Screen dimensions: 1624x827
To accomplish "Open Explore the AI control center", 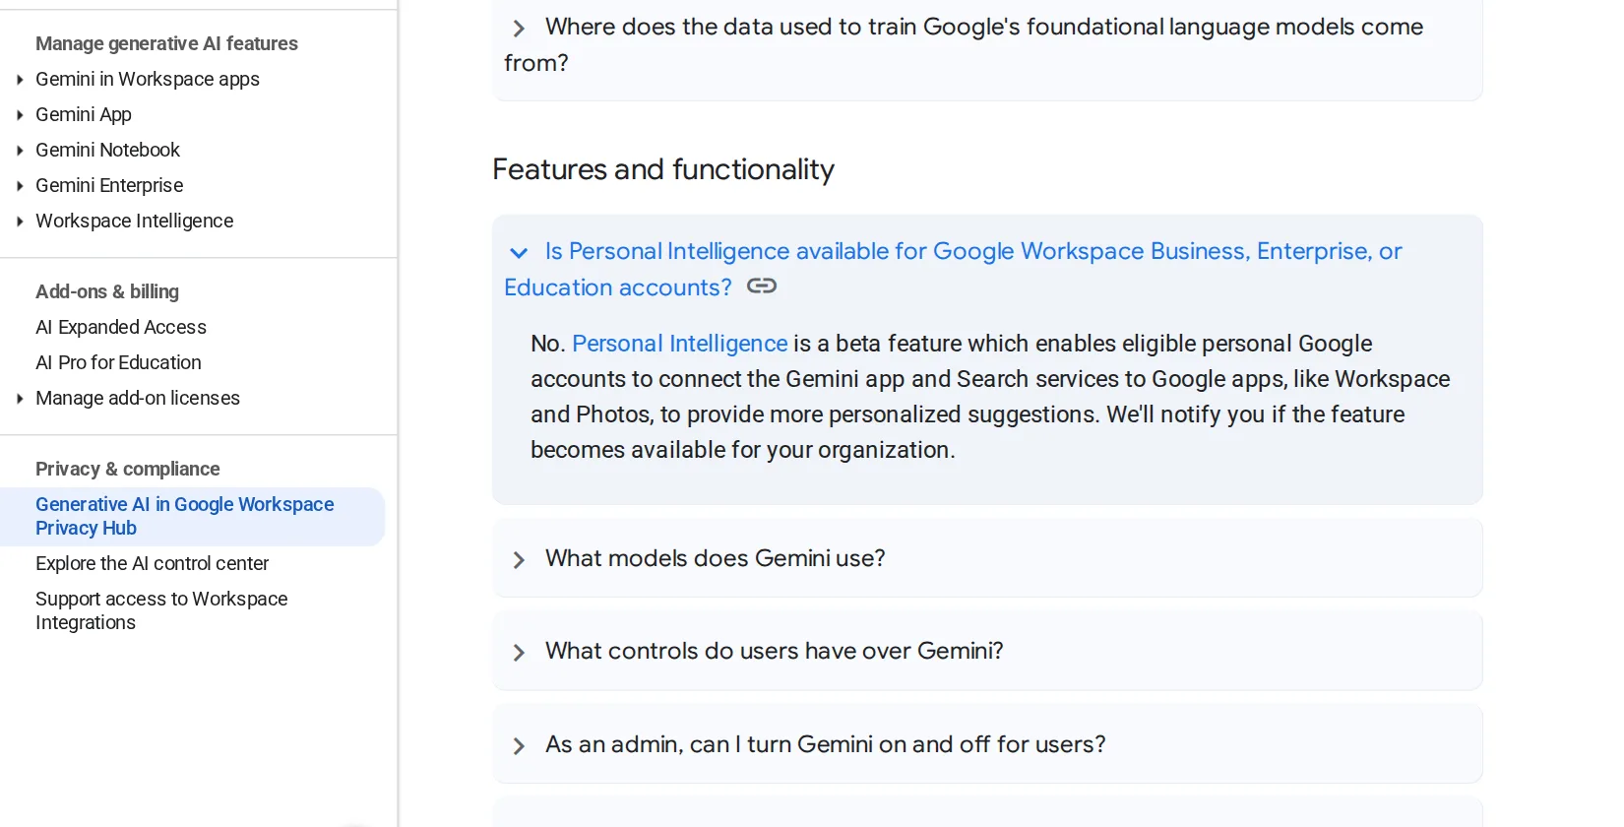I will click(152, 563).
